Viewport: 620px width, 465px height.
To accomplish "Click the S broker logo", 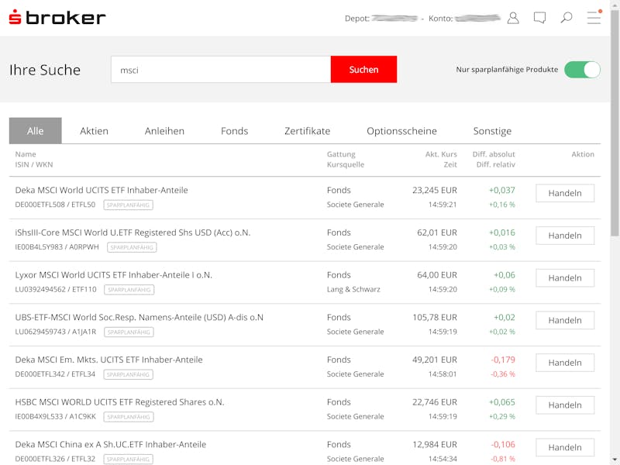I will click(57, 17).
